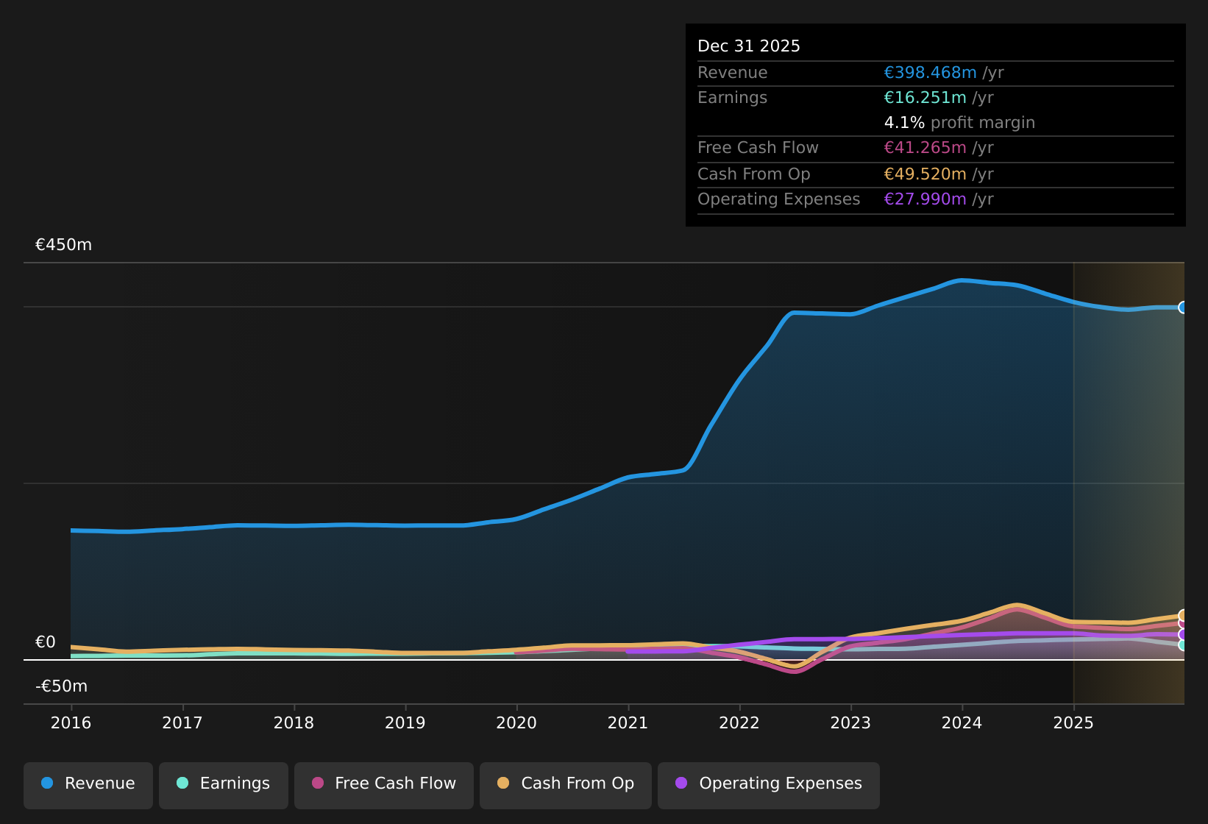Toggle the Operating Expenses series in the legend
The image size is (1208, 824).
pyautogui.click(x=768, y=784)
